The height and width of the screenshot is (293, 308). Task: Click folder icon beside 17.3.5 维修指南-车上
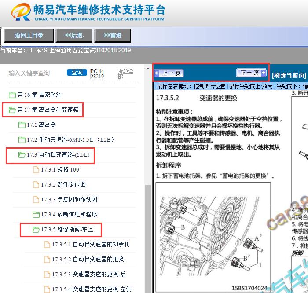pos(36,229)
